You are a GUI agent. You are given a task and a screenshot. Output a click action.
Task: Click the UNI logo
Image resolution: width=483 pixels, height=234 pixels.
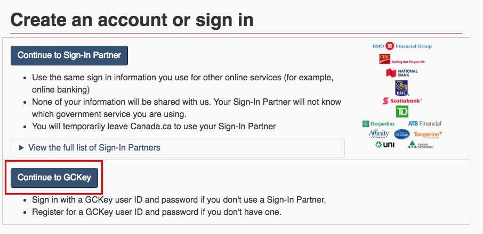pos(384,145)
